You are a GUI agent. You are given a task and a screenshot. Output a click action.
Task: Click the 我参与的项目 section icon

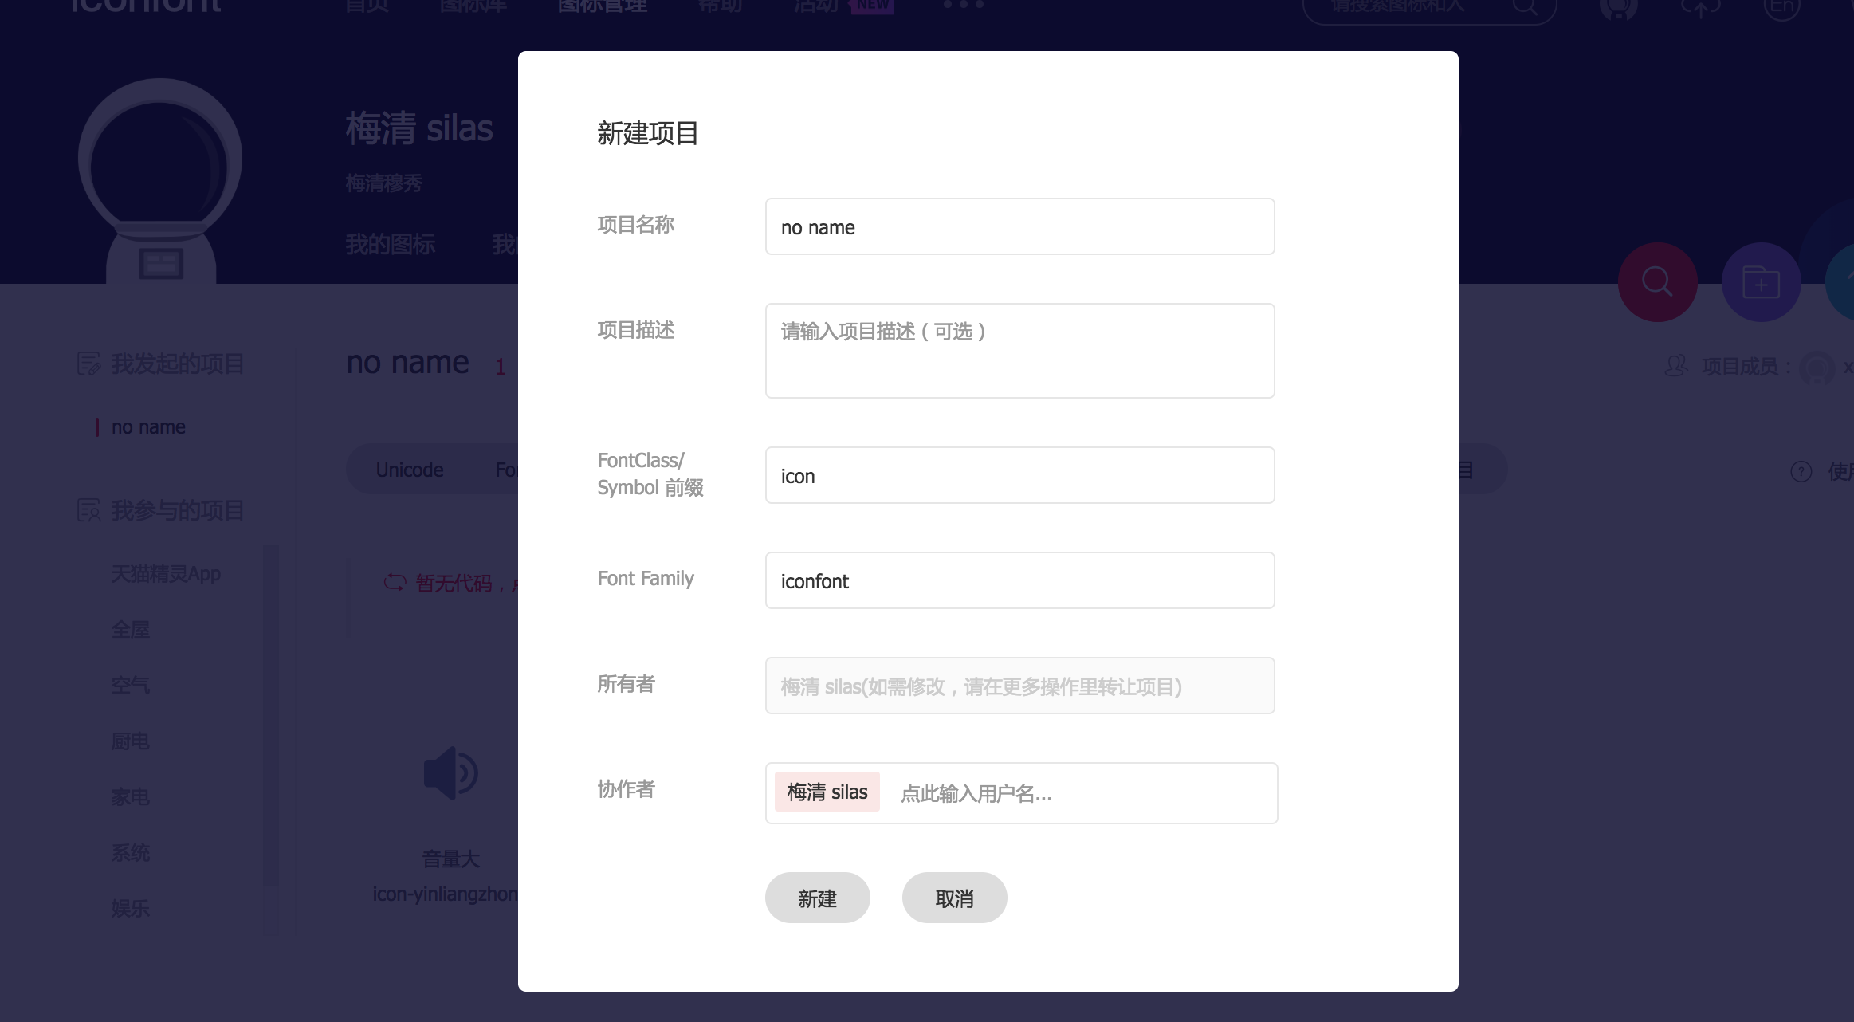(x=88, y=510)
